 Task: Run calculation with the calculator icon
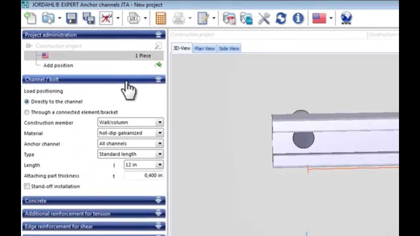161,18
